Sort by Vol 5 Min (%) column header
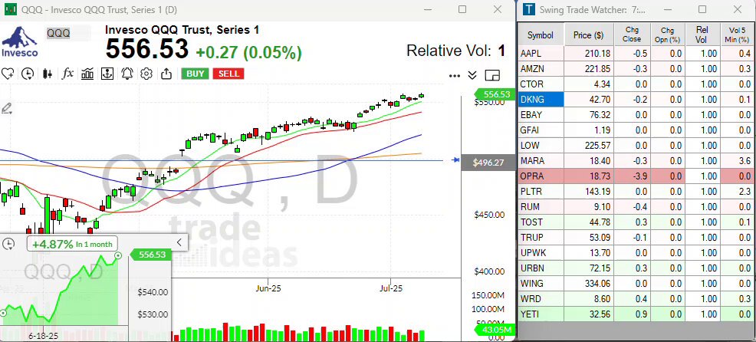 [x=737, y=35]
